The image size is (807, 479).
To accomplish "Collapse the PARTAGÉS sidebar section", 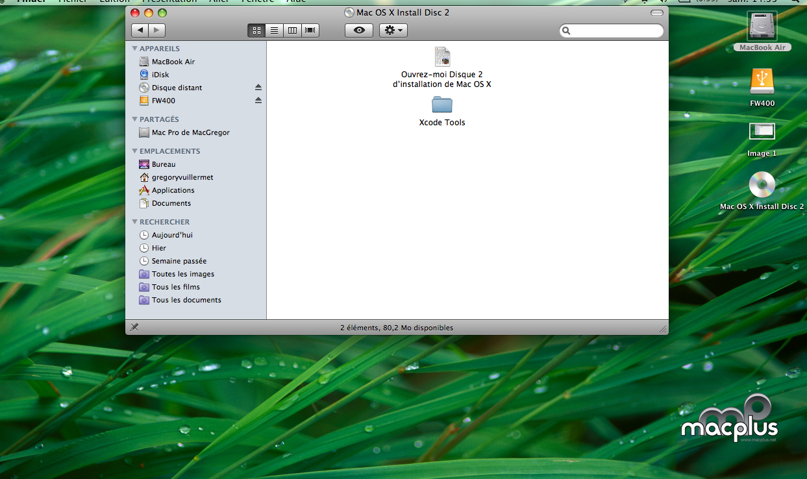I will coord(134,119).
